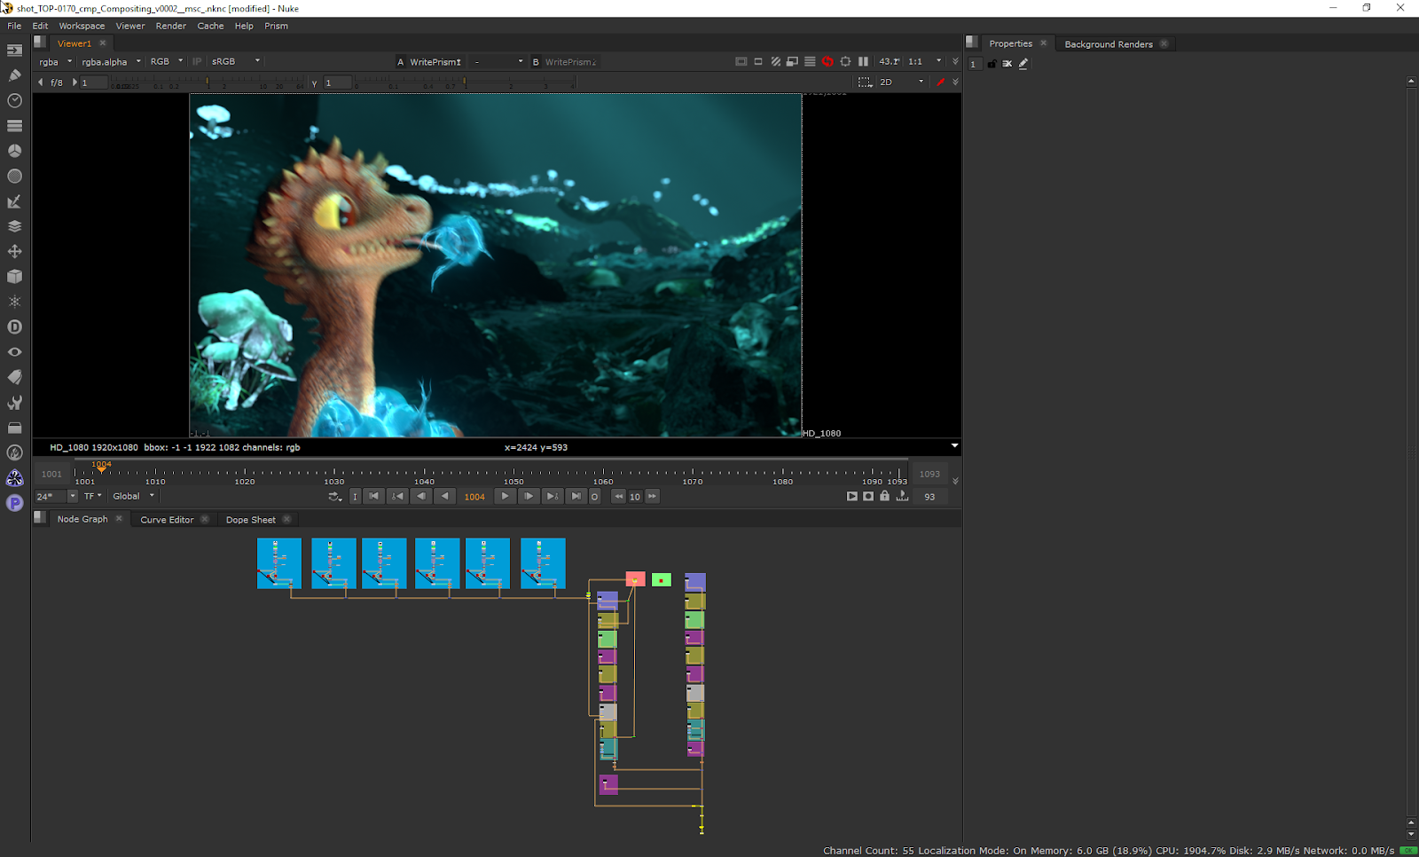Open the Transform nodes move icon

(x=14, y=252)
